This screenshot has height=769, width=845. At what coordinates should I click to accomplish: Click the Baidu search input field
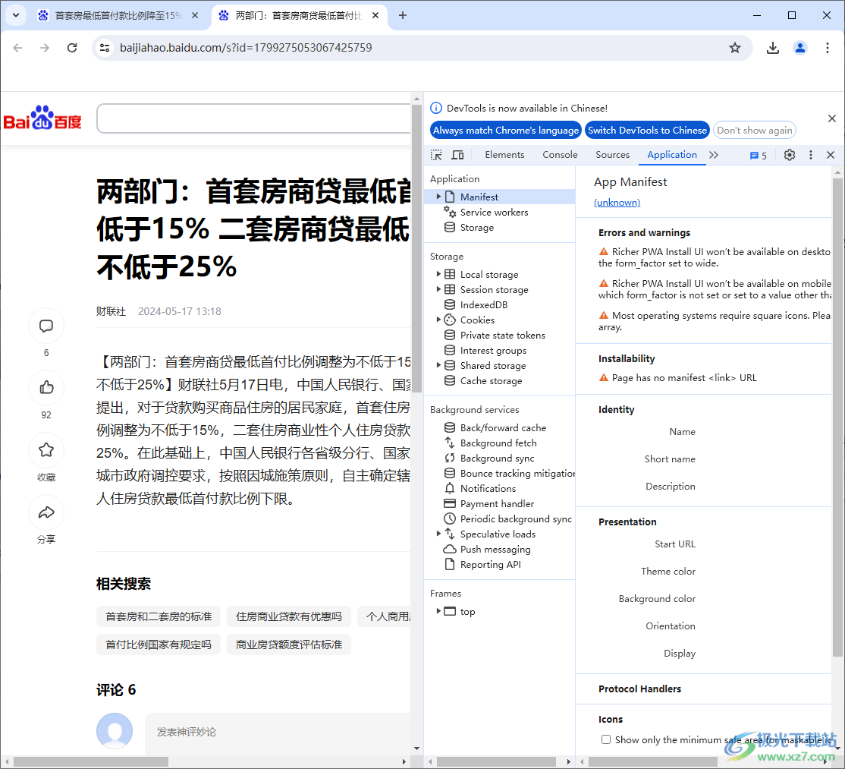click(254, 118)
